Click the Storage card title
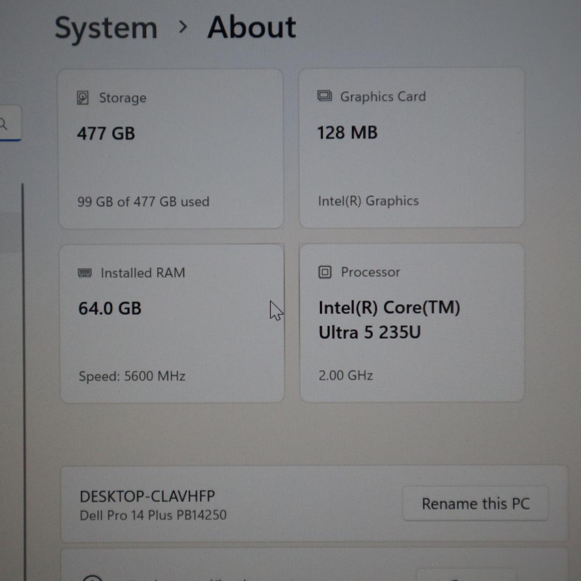This screenshot has width=581, height=581. tap(123, 98)
